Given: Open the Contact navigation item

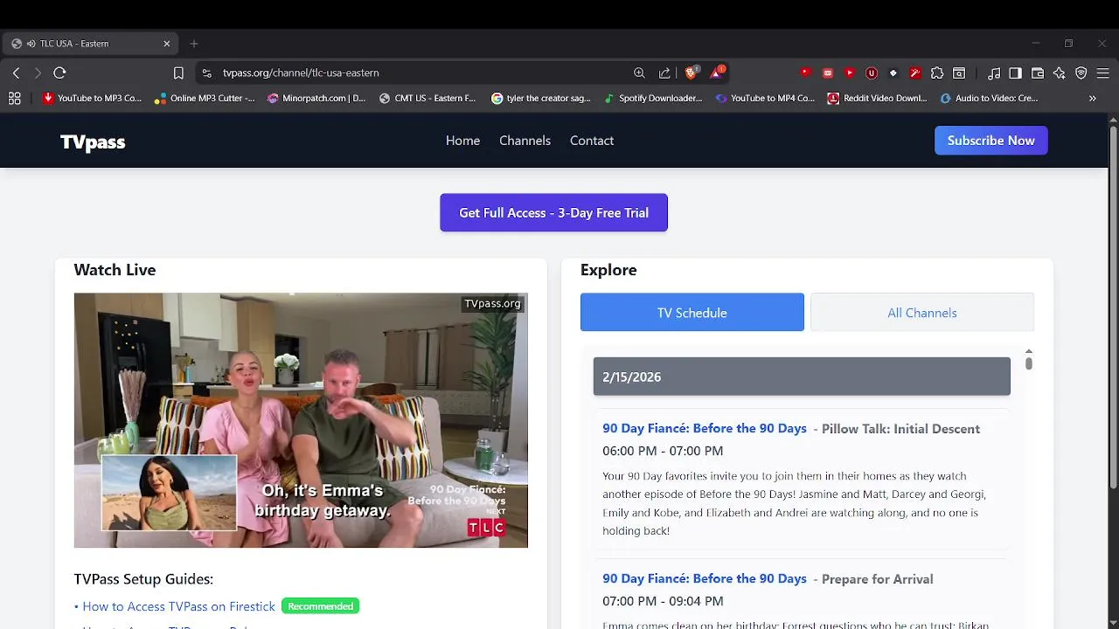Looking at the screenshot, I should point(592,141).
